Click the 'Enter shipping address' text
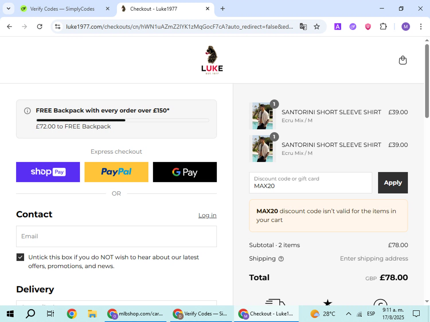The width and height of the screenshot is (430, 322). [x=374, y=258]
